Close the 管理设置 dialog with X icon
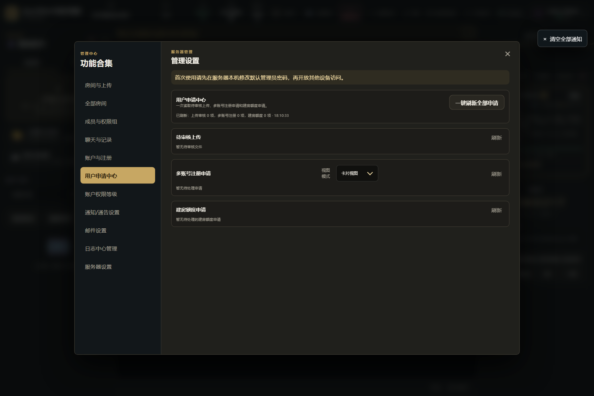Viewport: 594px width, 396px height. pyautogui.click(x=508, y=54)
